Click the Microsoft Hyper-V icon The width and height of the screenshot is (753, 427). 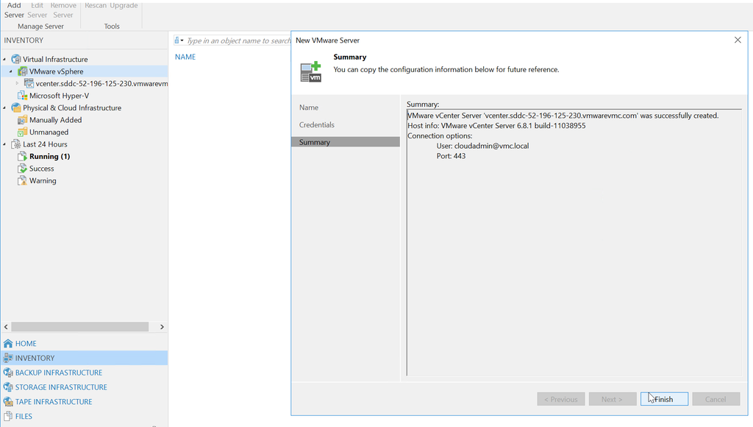pos(23,96)
